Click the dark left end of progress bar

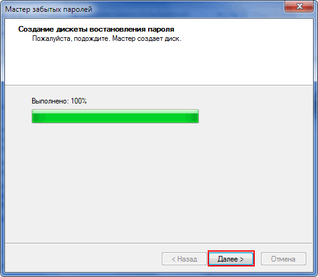pyautogui.click(x=36, y=117)
